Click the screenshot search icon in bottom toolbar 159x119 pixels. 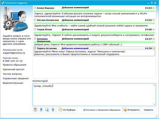pyautogui.click(x=47, y=110)
